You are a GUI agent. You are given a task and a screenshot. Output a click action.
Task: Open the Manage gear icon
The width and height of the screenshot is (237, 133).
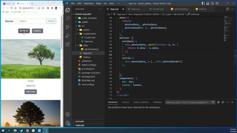tap(67, 123)
